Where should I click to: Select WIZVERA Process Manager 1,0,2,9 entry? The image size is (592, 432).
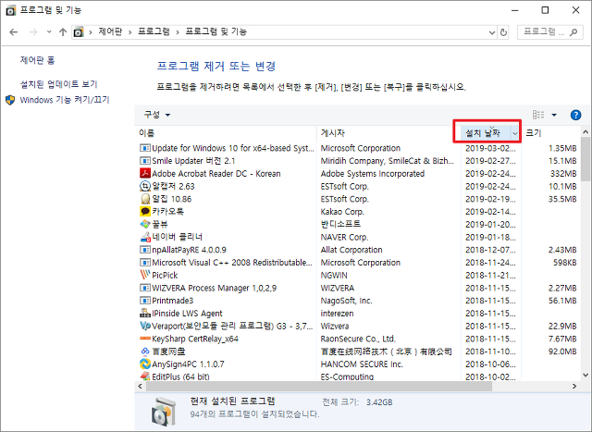coord(214,288)
